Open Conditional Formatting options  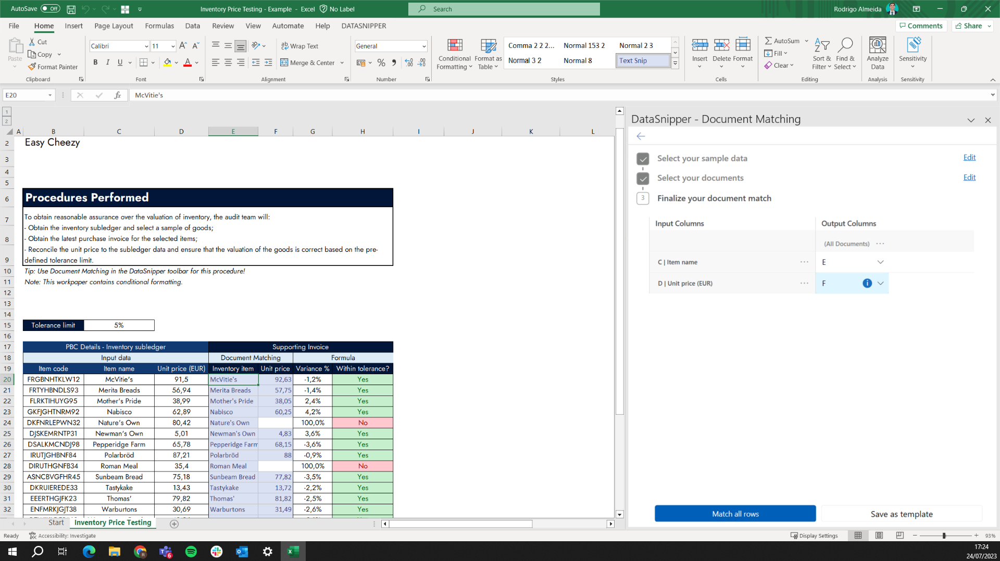coord(454,54)
